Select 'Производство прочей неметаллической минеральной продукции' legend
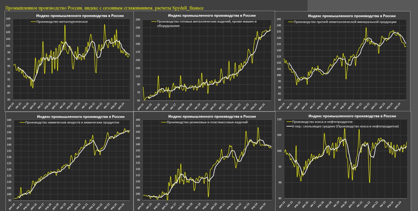 click(345, 22)
